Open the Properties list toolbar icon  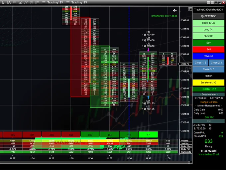37,2
